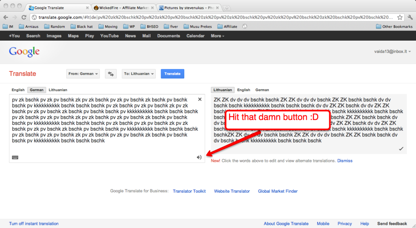Viewport: 416px width, 228px height.
Task: Open the BHSEO bookmarks folder
Action: [x=149, y=26]
